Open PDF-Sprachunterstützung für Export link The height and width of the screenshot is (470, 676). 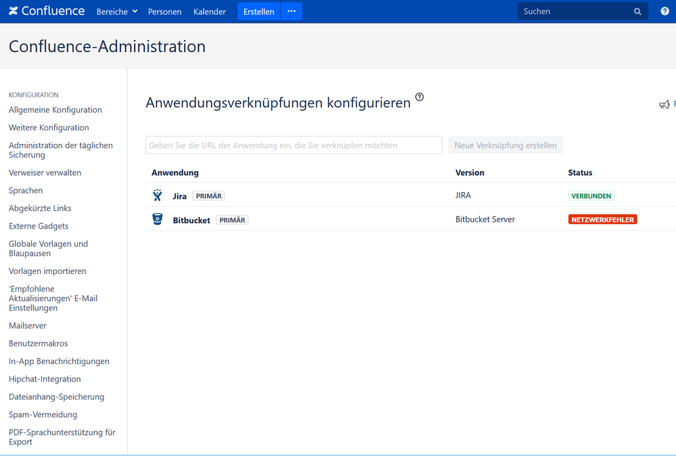pos(62,437)
